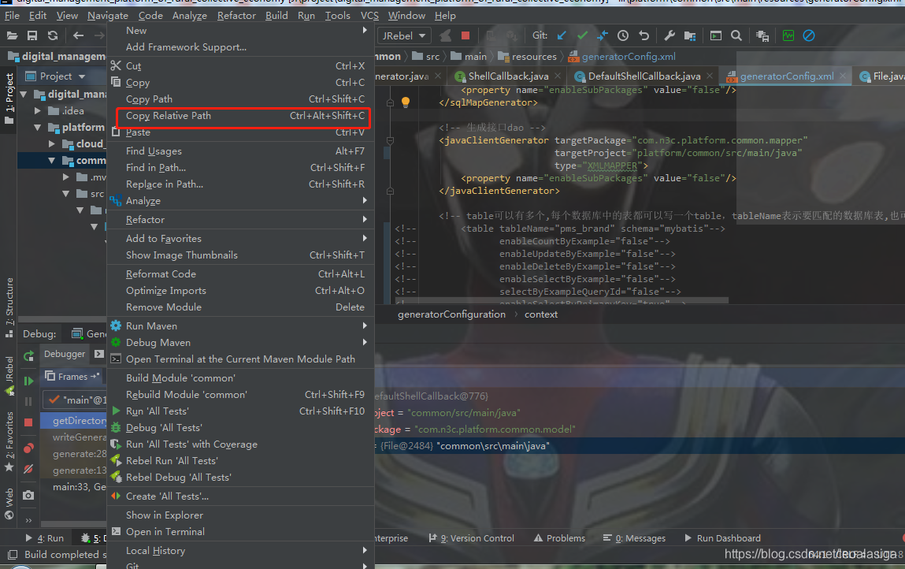Click the red Stop icon beside JRebel dropdown
This screenshot has height=569, width=905.
point(465,35)
